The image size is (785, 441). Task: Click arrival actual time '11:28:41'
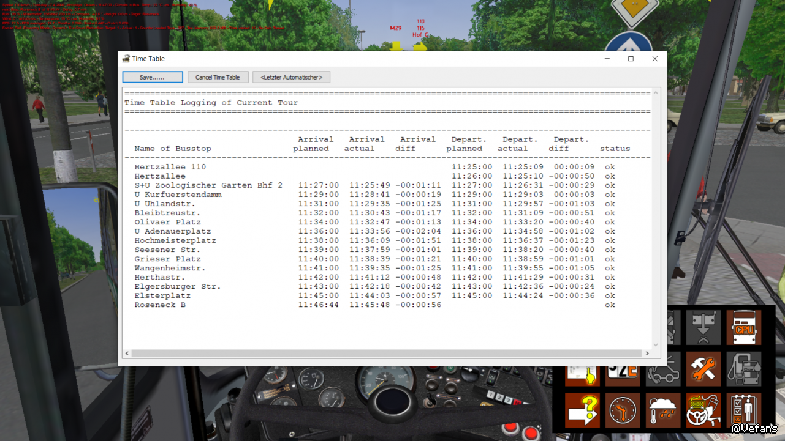pos(370,195)
